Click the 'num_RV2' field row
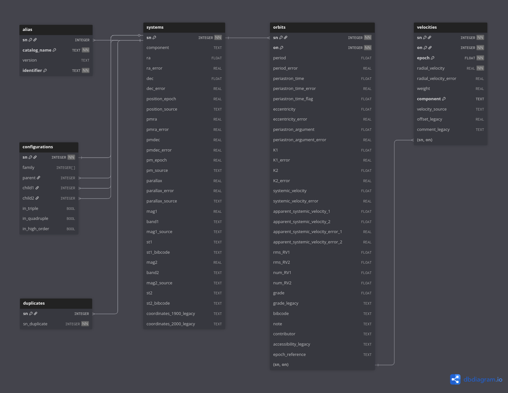508x393 pixels. pos(322,283)
